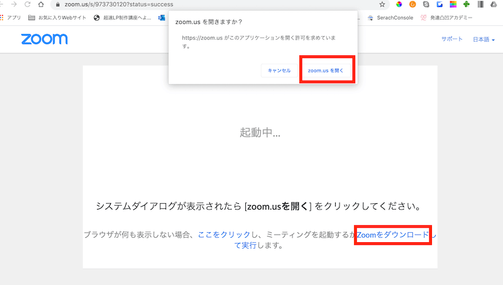Bookmark this page with the star icon
This screenshot has width=503, height=285.
coord(382,4)
